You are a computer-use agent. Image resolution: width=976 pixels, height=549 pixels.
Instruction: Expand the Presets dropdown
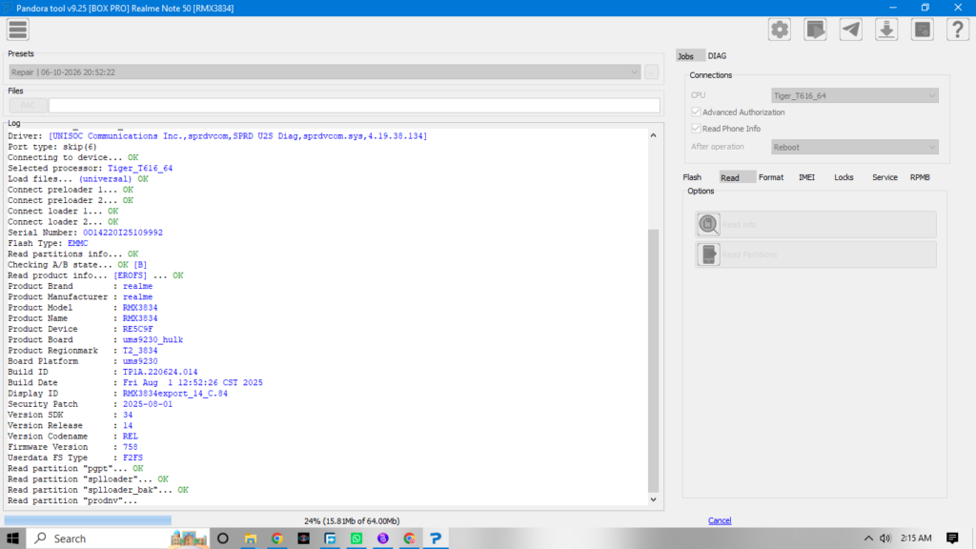click(x=325, y=72)
